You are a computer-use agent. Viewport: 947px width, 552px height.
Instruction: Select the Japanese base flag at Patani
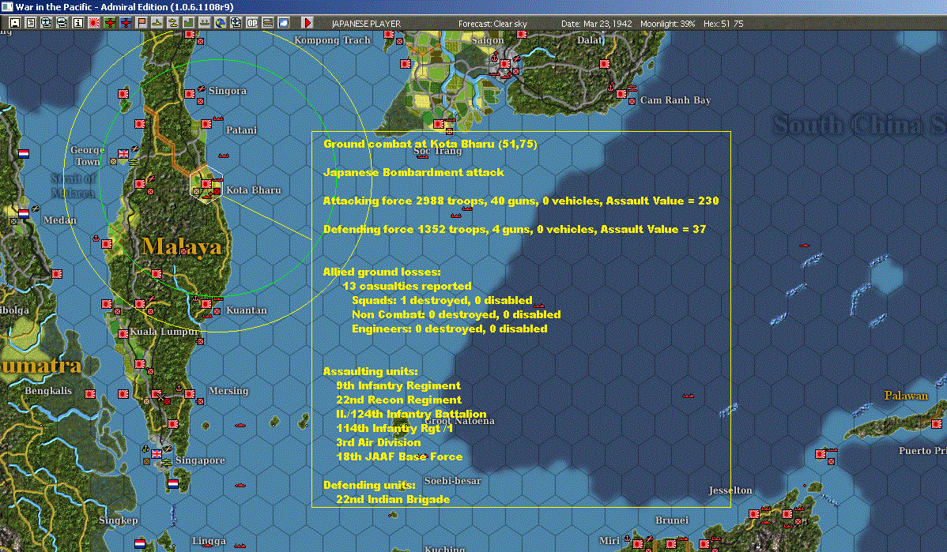(x=206, y=124)
